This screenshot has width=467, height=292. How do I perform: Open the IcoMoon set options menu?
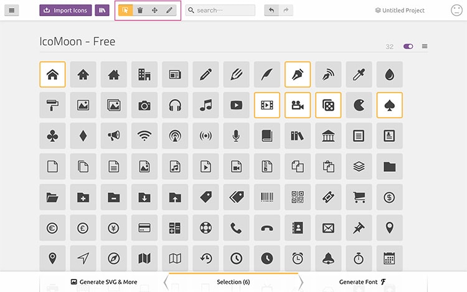click(425, 46)
